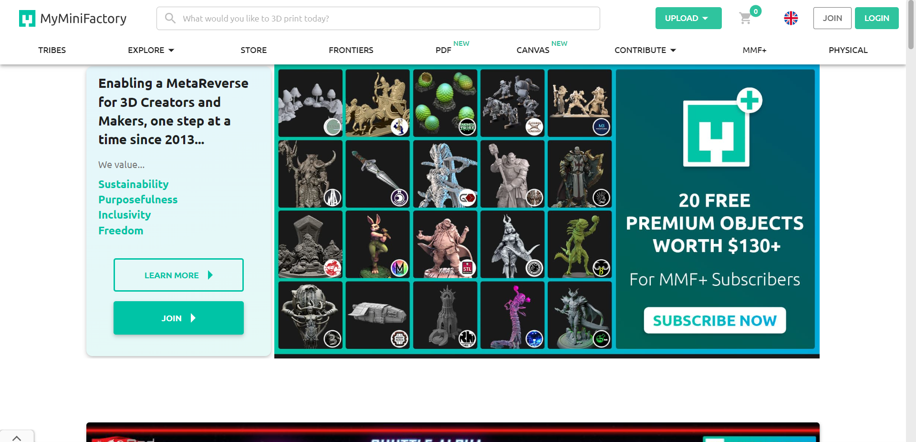Screen dimensions: 916x442
Task: Expand the UPLOAD dropdown
Action: 688,18
